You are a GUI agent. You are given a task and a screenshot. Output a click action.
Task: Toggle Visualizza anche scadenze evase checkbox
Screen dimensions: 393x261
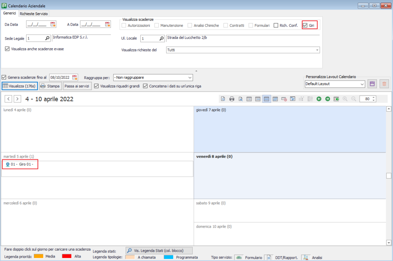7,49
